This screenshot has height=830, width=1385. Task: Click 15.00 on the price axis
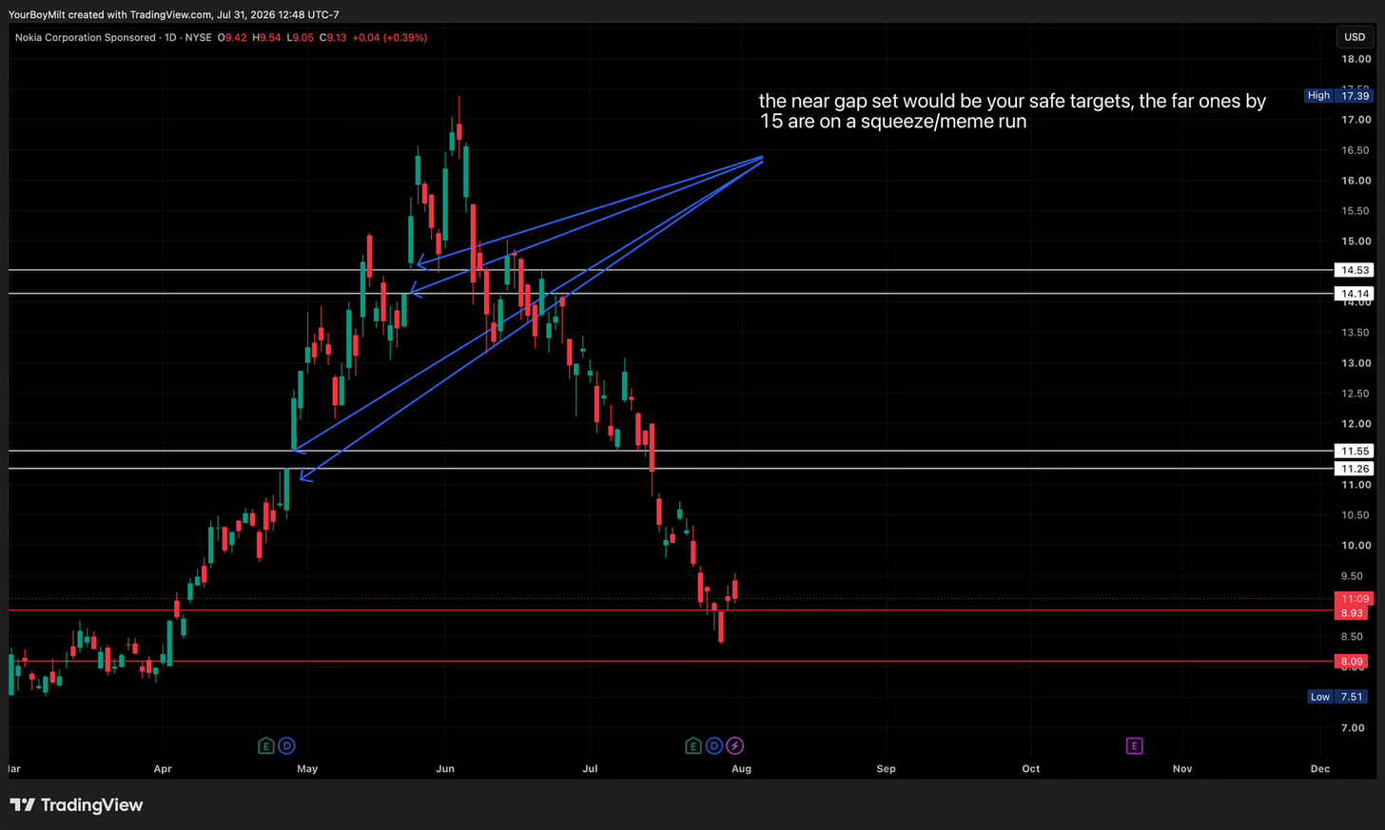1356,241
